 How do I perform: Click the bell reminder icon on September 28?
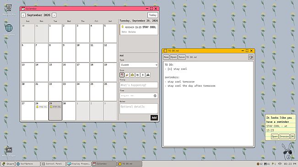click(x=37, y=107)
